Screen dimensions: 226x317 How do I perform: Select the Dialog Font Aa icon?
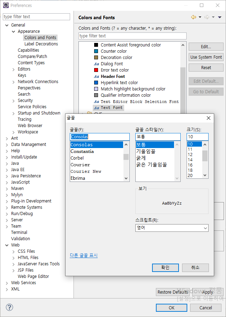(x=96, y=64)
